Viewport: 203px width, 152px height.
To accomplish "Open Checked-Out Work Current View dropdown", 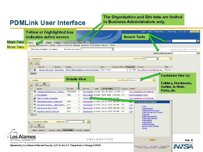I will coord(75,122).
